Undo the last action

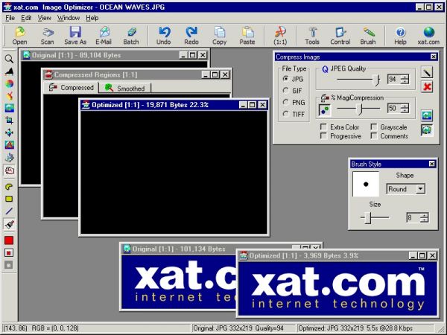[164, 35]
